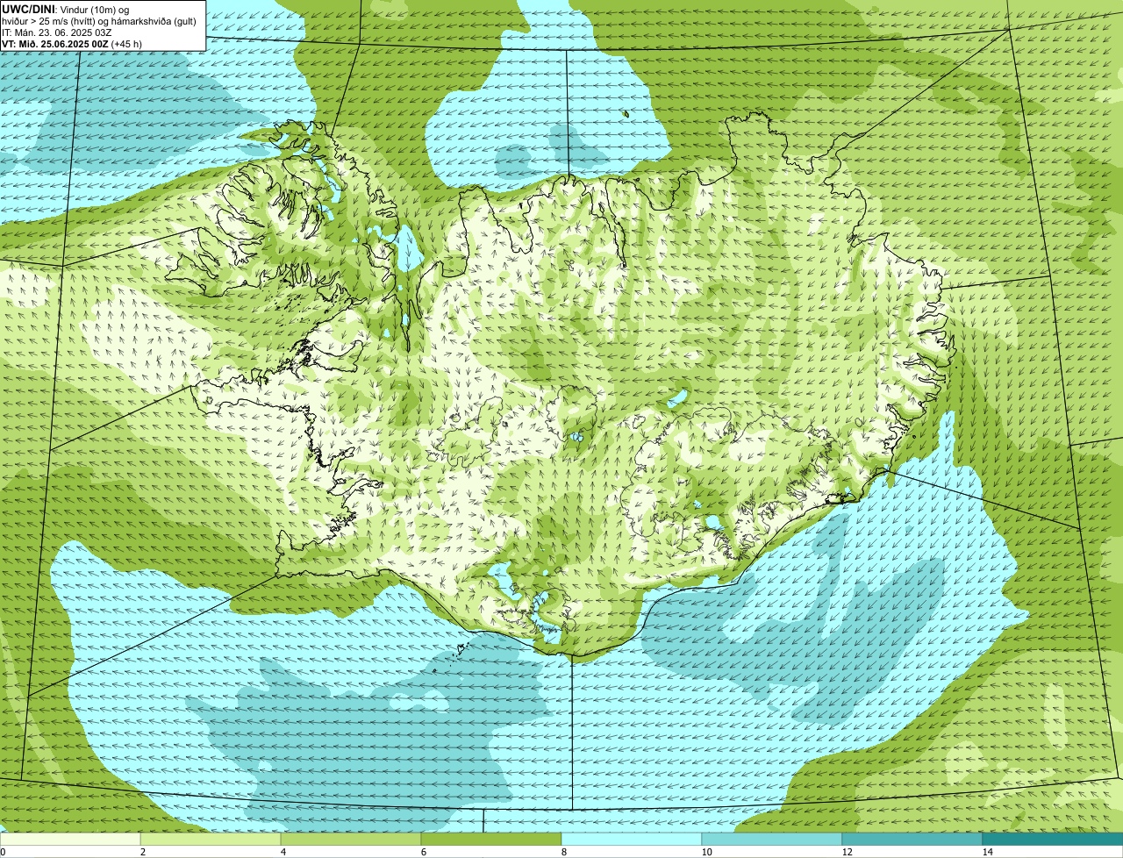Click the scale label '12'
This screenshot has width=1123, height=858.
847,852
